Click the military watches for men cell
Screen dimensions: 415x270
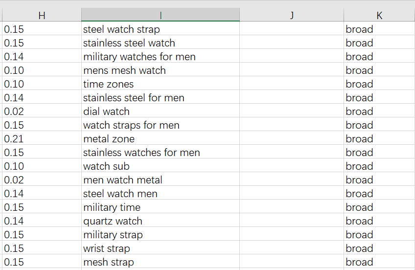[161, 57]
